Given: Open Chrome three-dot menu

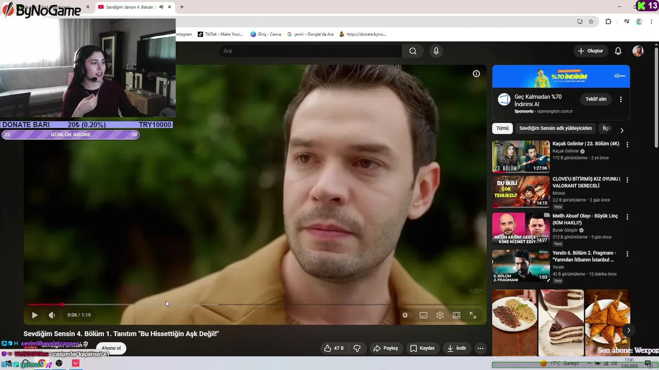Looking at the screenshot, I should (650, 22).
